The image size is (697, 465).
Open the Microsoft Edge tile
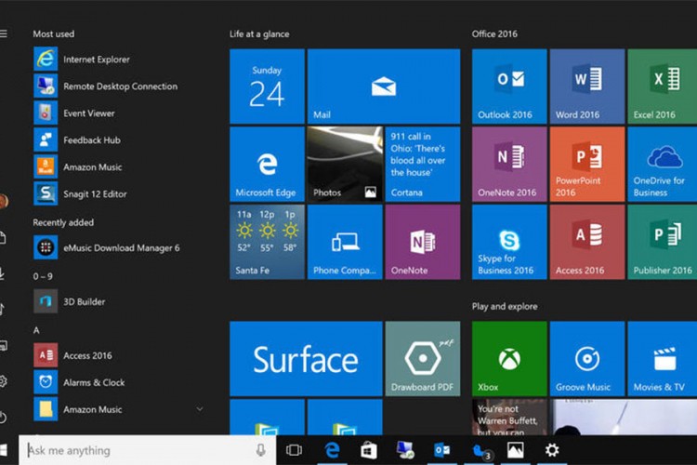point(267,165)
